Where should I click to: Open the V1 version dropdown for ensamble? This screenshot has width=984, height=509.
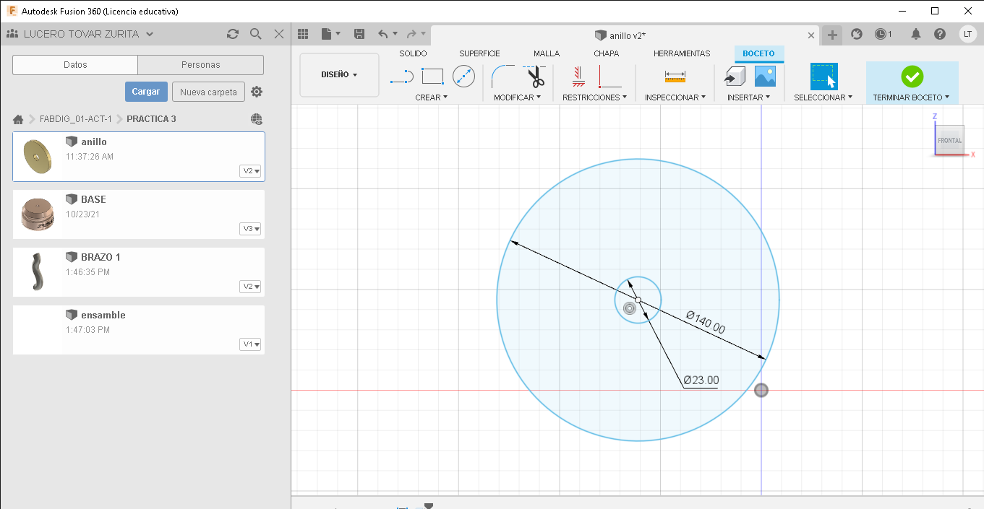pyautogui.click(x=251, y=344)
